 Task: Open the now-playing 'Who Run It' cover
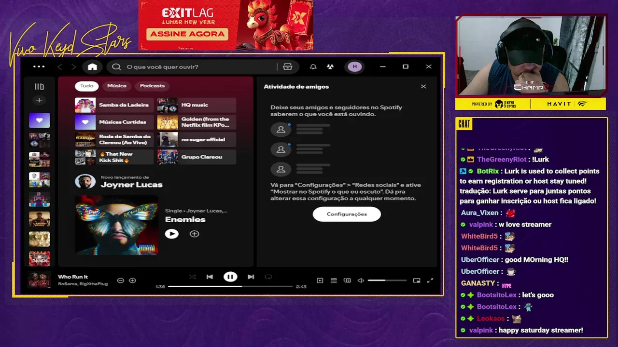[39, 280]
